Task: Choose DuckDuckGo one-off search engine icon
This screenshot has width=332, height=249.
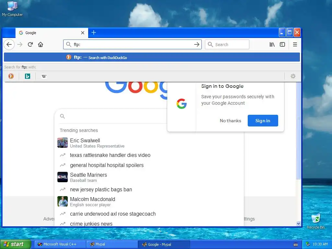Action: point(11,76)
